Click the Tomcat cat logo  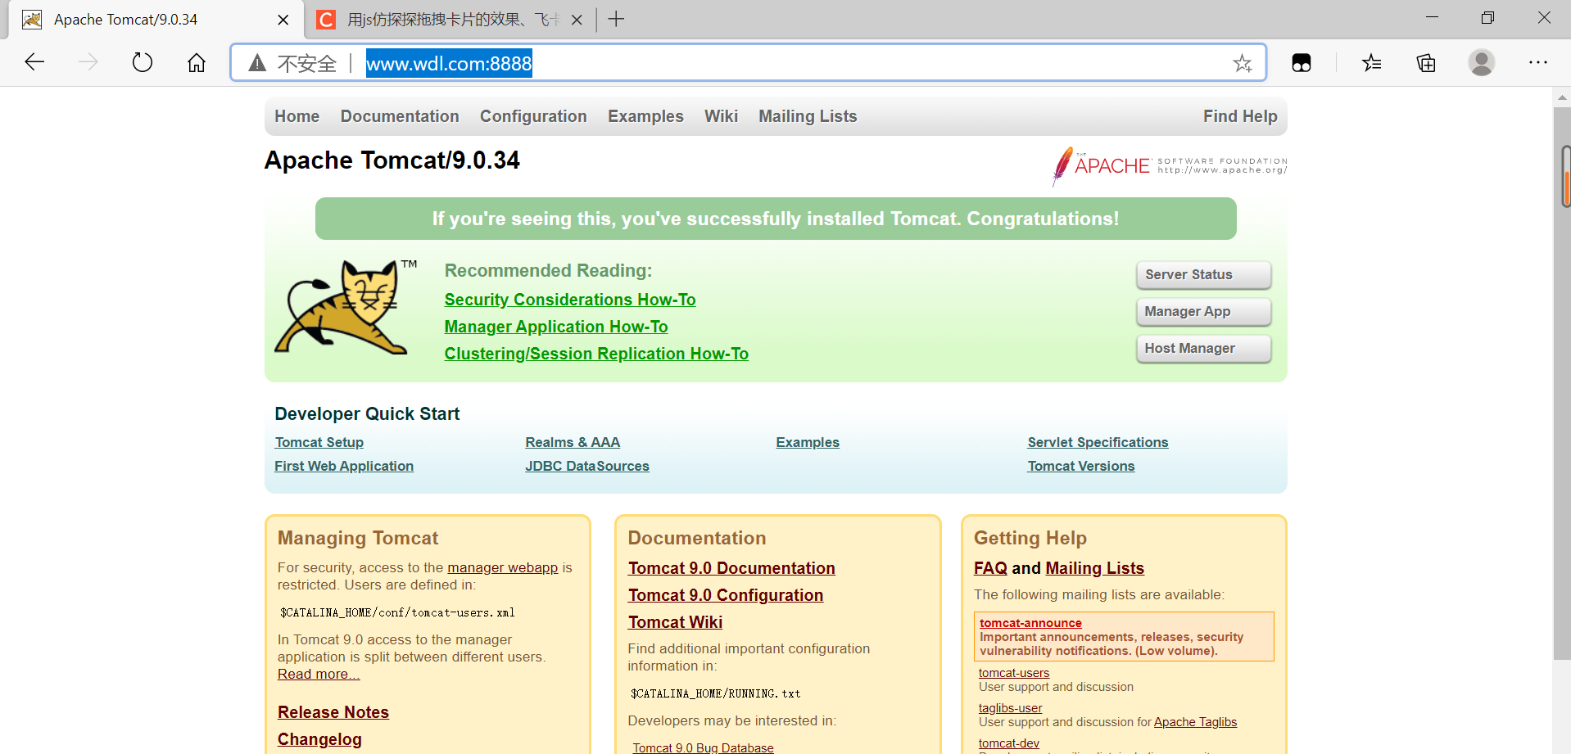click(346, 307)
